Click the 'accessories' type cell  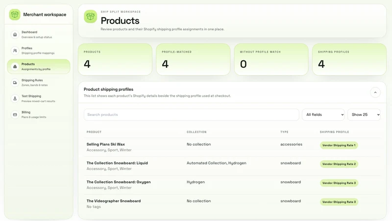291,144
